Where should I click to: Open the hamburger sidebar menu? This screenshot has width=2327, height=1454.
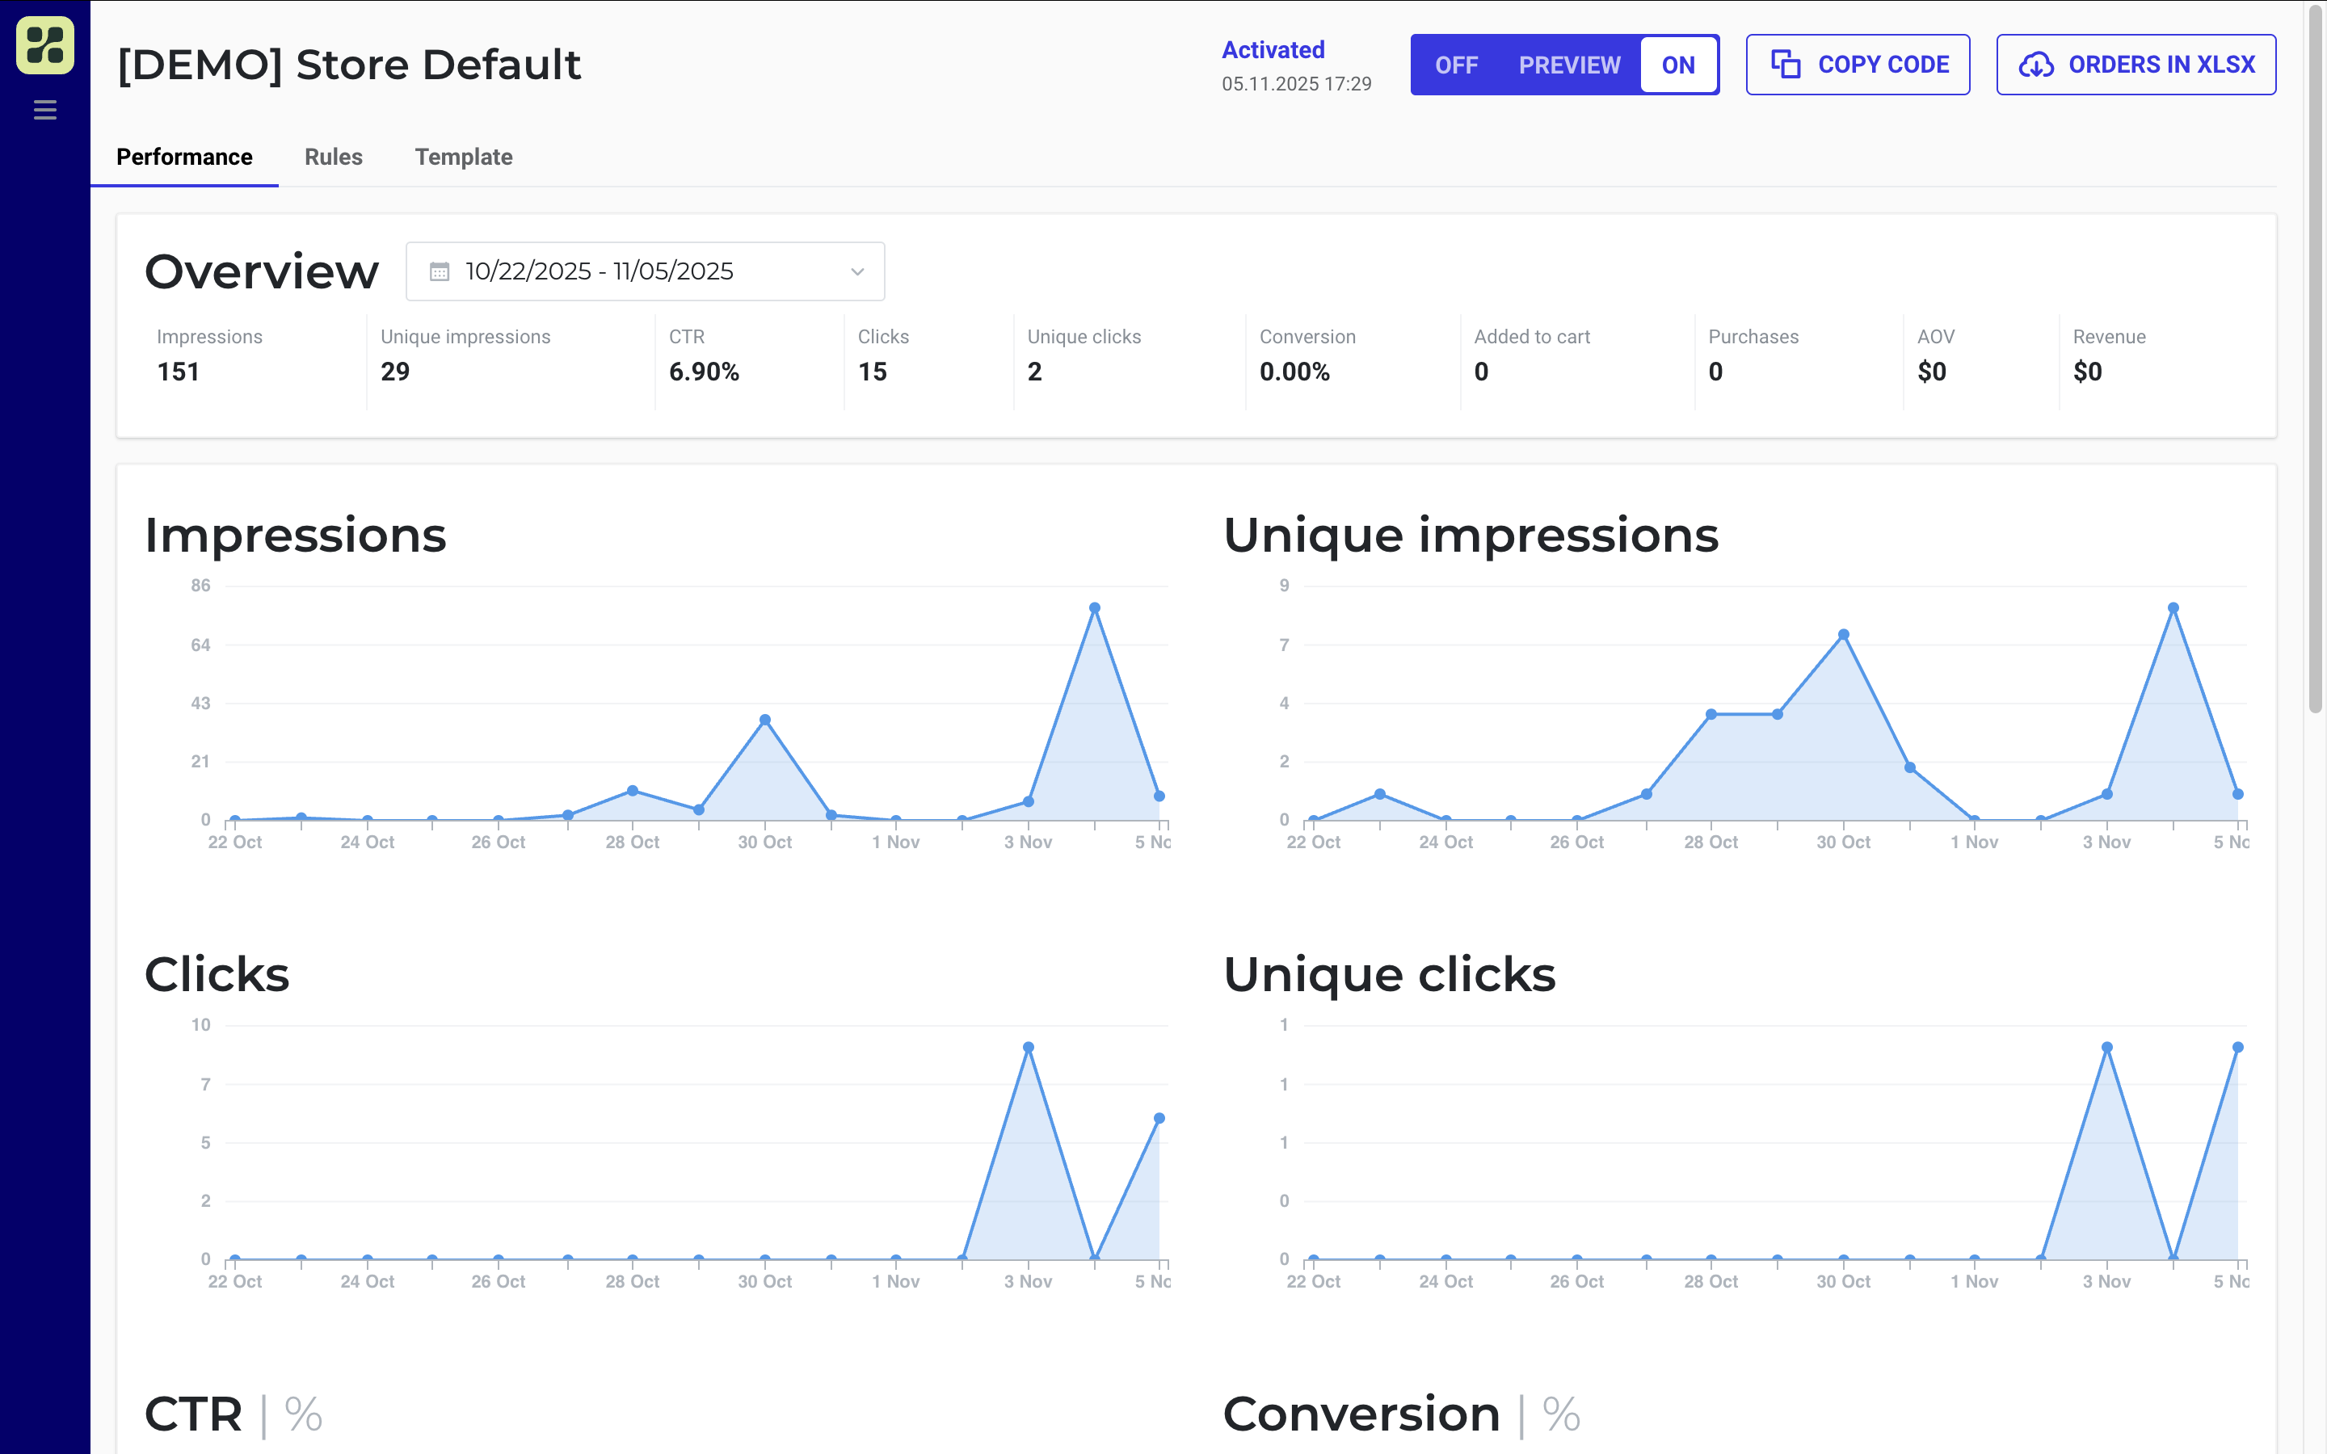point(45,111)
